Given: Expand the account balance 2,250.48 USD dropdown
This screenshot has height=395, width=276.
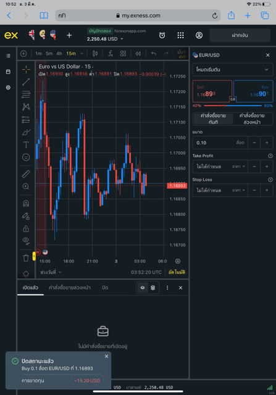Looking at the screenshot, I should (x=105, y=39).
